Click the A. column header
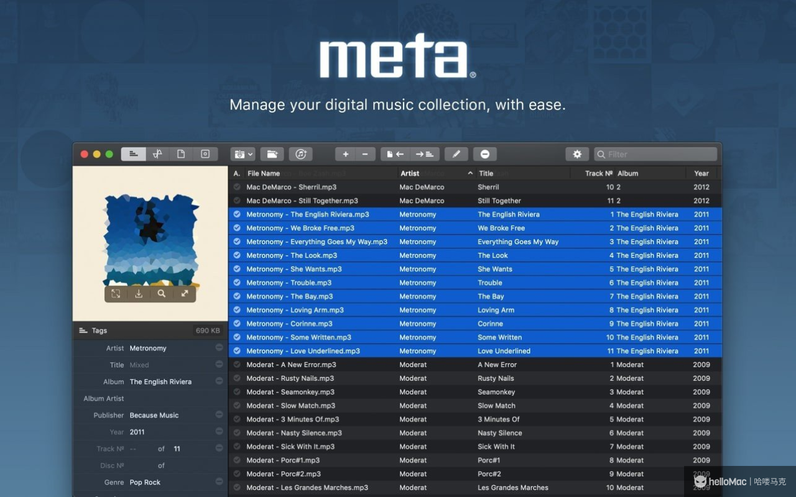796x497 pixels. [236, 173]
